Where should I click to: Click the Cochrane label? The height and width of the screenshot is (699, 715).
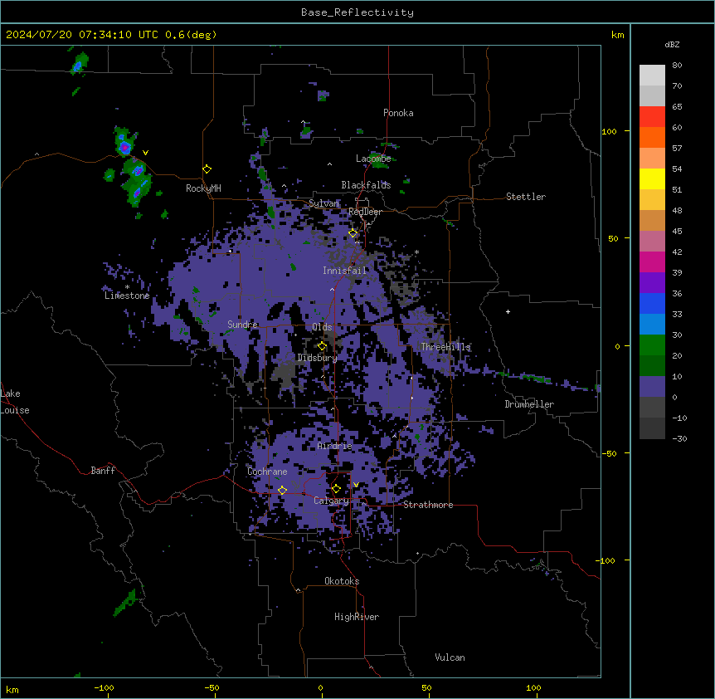267,472
